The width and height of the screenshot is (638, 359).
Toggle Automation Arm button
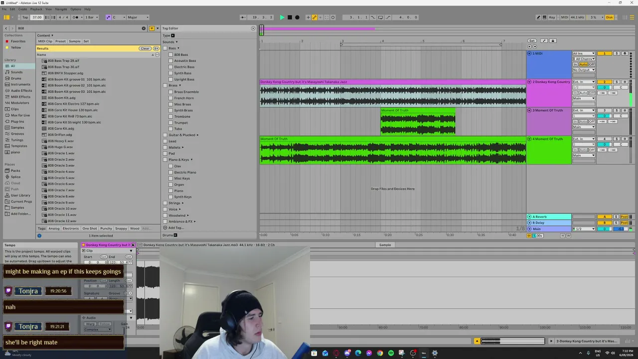click(315, 17)
